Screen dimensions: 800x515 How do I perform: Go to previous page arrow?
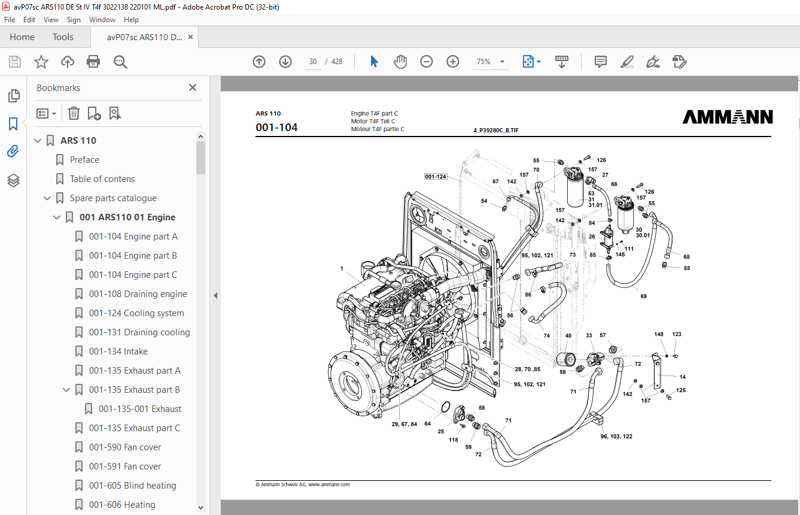pyautogui.click(x=259, y=62)
